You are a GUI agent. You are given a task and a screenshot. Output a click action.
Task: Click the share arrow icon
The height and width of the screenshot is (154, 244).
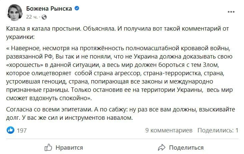[162, 147]
